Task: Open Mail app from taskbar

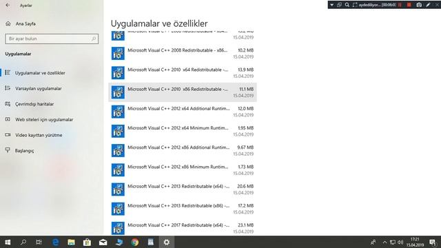Action: [103, 242]
